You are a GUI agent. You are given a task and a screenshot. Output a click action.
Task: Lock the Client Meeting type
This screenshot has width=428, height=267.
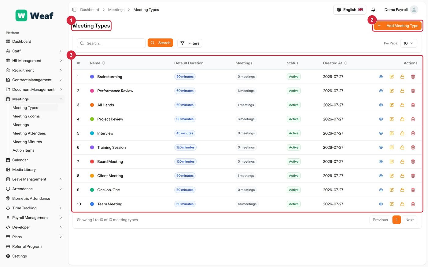tap(402, 176)
